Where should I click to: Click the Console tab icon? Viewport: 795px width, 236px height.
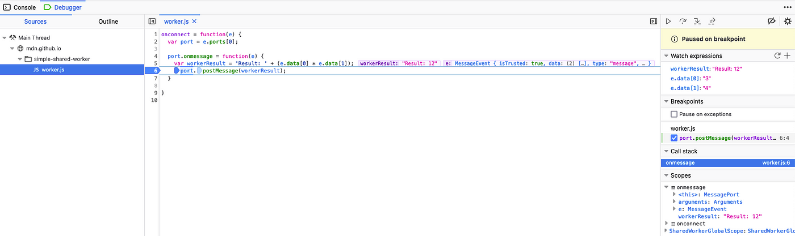(7, 7)
